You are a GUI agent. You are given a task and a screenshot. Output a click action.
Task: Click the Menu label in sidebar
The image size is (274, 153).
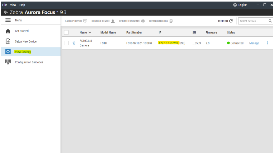click(x=18, y=20)
